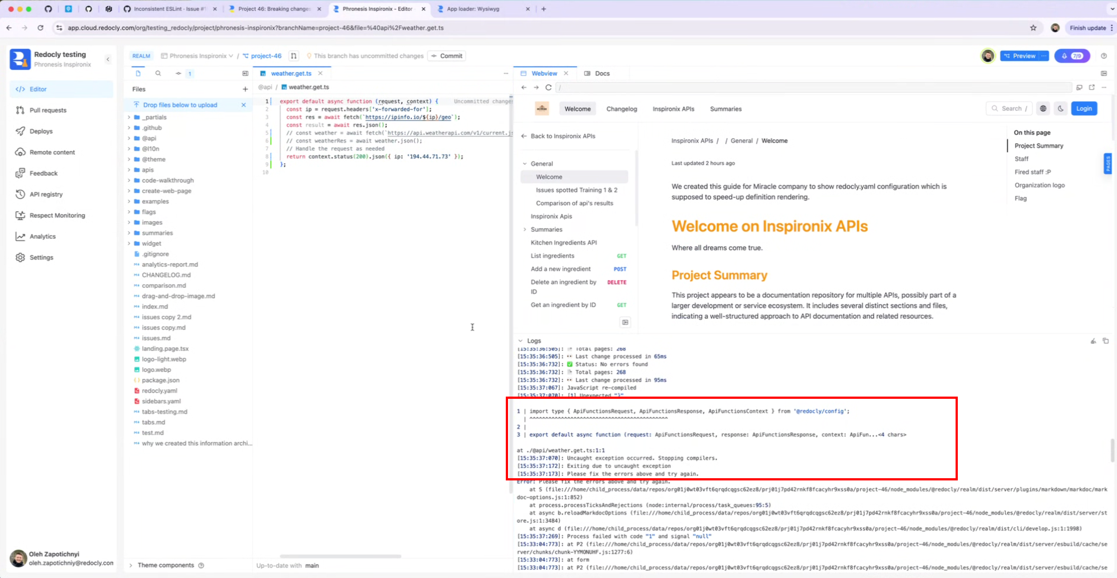
Task: Go back in the Webview
Action: [524, 87]
